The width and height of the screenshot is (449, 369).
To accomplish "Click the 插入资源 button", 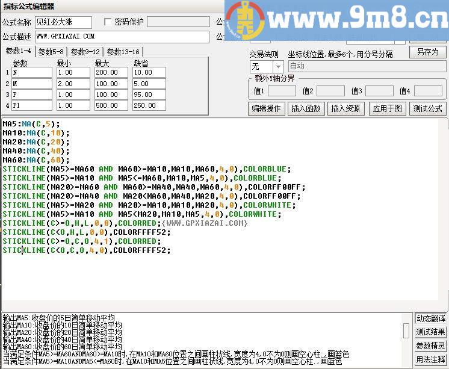I will point(347,109).
